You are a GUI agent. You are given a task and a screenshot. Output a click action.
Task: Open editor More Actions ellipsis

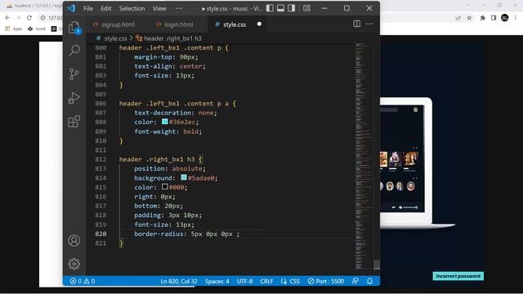pos(369,24)
